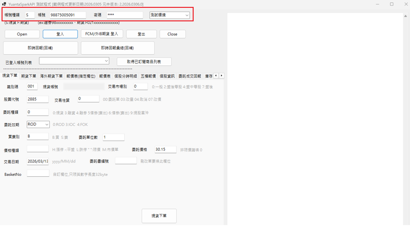Open the 海外期貨下單 tab
This screenshot has height=226, width=410.
pos(51,76)
